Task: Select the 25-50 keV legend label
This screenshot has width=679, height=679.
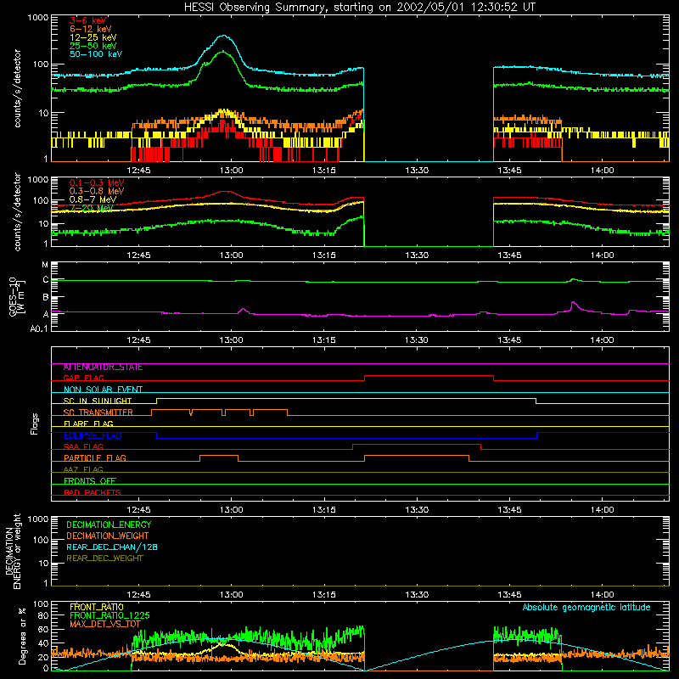Action: 93,46
